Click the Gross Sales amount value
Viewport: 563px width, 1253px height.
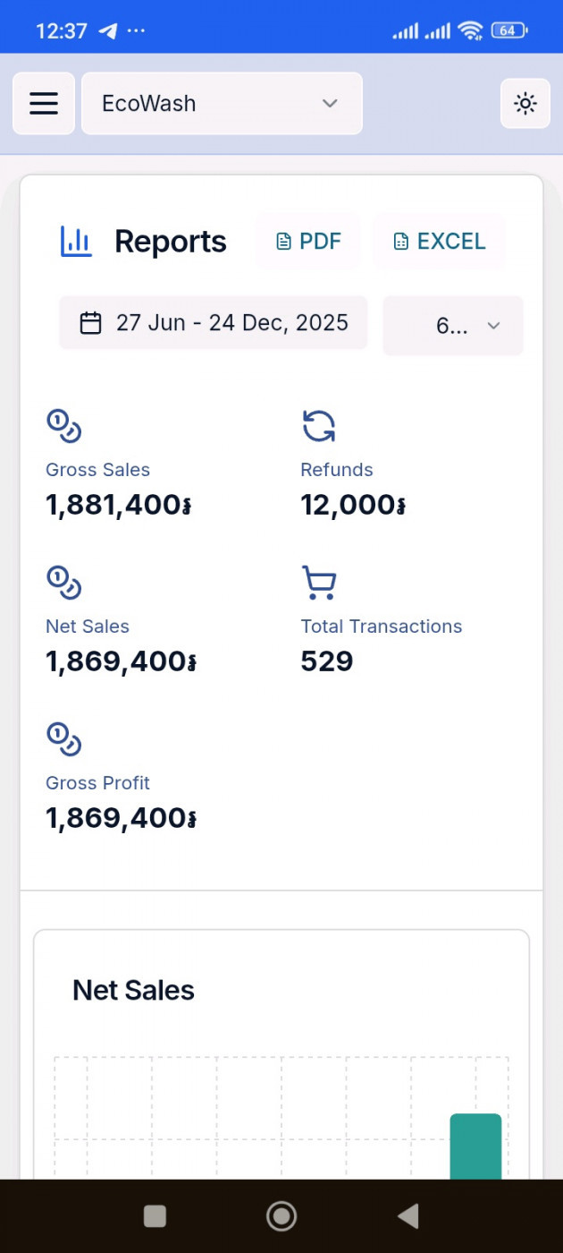(119, 506)
